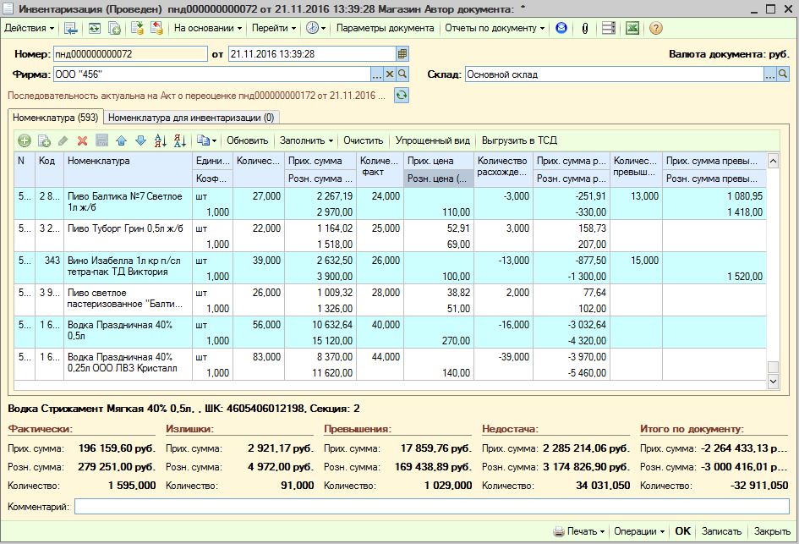799x544 pixels.
Task: Sort ascending with the A-Z icon
Action: coord(160,140)
